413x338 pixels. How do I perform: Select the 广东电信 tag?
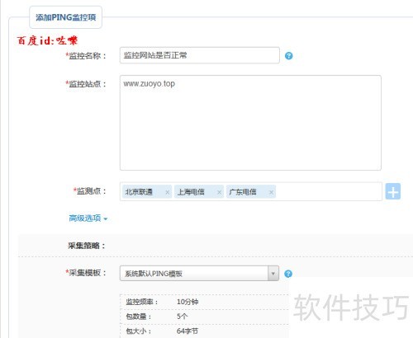coord(251,192)
